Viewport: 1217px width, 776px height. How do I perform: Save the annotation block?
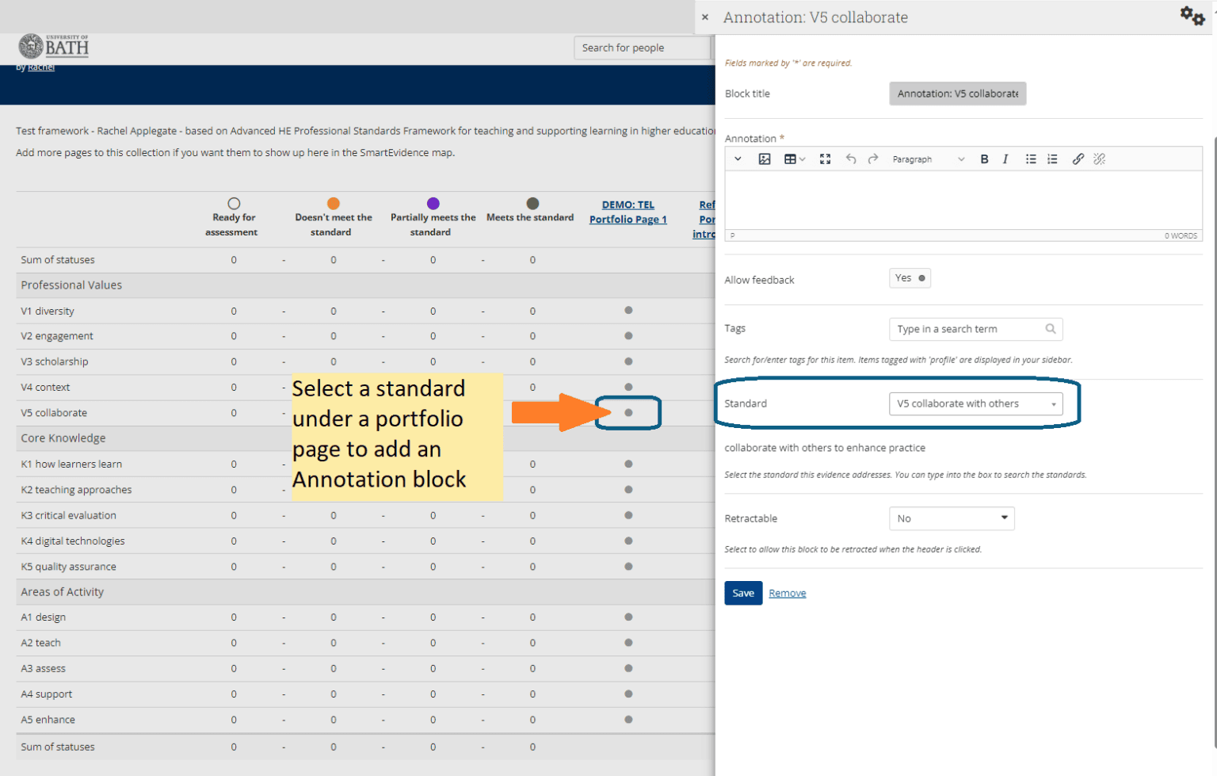742,592
